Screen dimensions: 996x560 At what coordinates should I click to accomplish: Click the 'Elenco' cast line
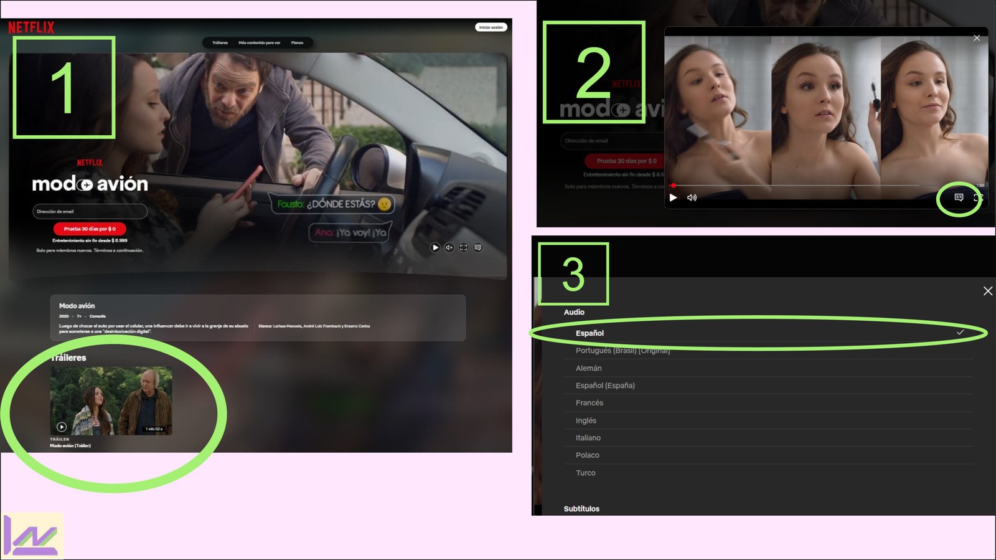(314, 326)
